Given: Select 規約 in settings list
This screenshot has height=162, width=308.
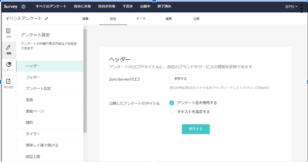Looking at the screenshot, I should pyautogui.click(x=50, y=123).
